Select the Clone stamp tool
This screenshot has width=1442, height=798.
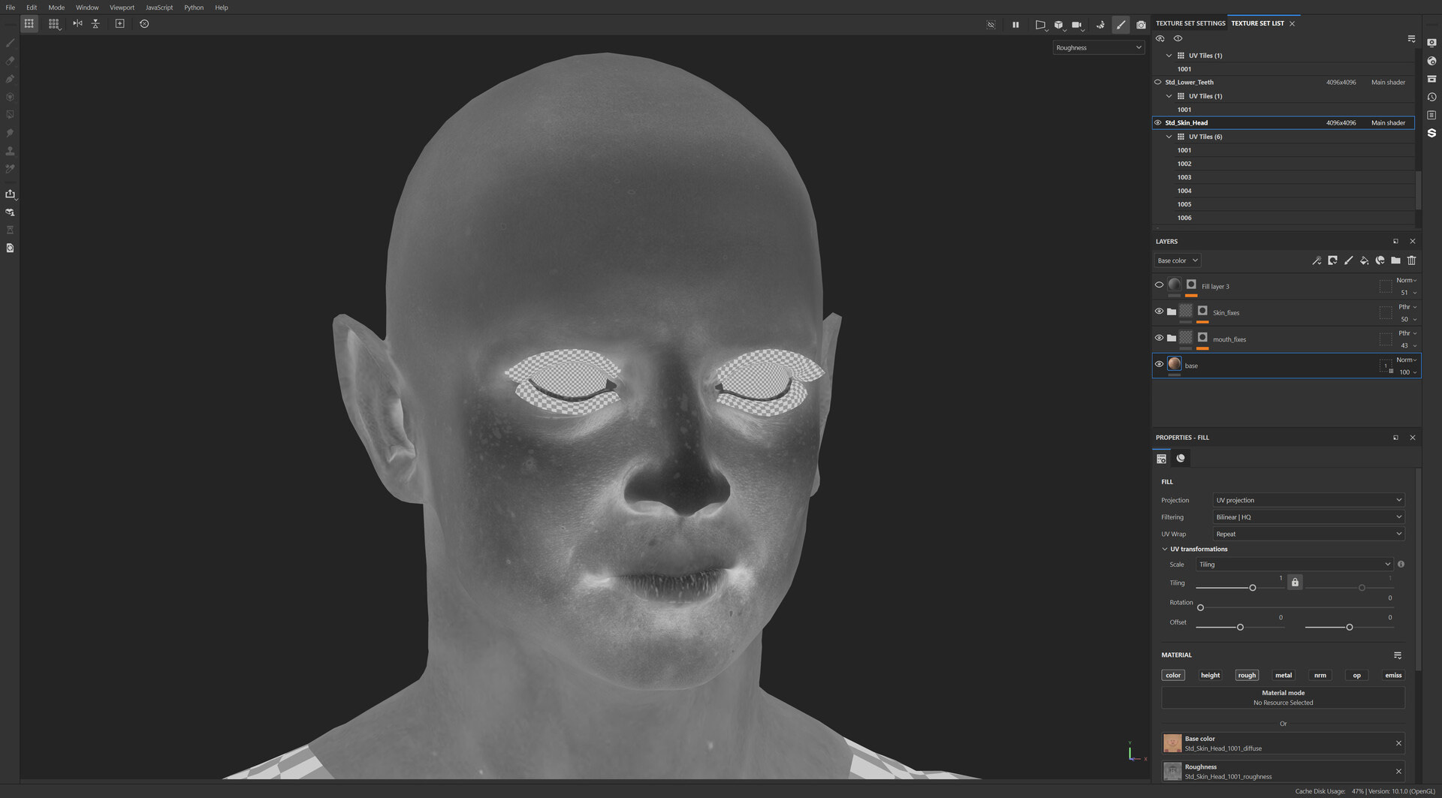11,151
